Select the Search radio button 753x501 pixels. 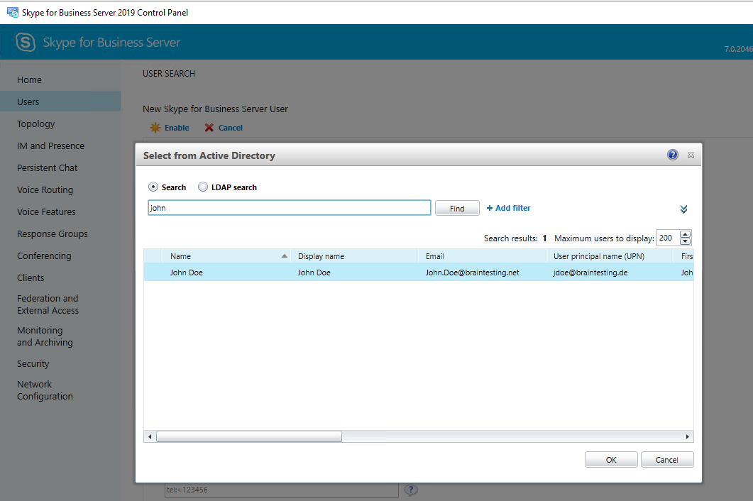tap(153, 187)
